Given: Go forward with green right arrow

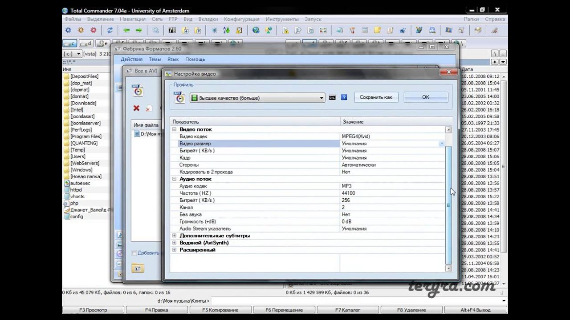Looking at the screenshot, I should coord(138,30).
